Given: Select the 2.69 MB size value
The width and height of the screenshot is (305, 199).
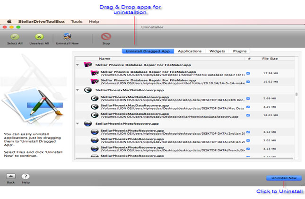Looking at the screenshot, I should tap(270, 98).
